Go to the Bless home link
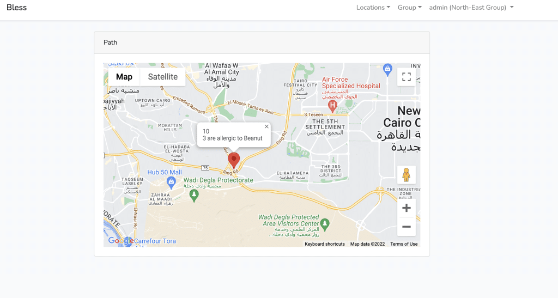Viewport: 558px width, 298px height. 17,8
